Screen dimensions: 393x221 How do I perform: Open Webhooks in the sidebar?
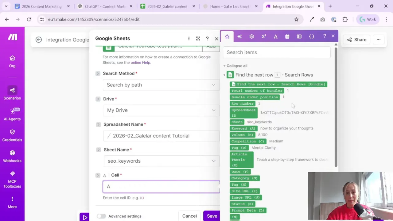(12, 156)
